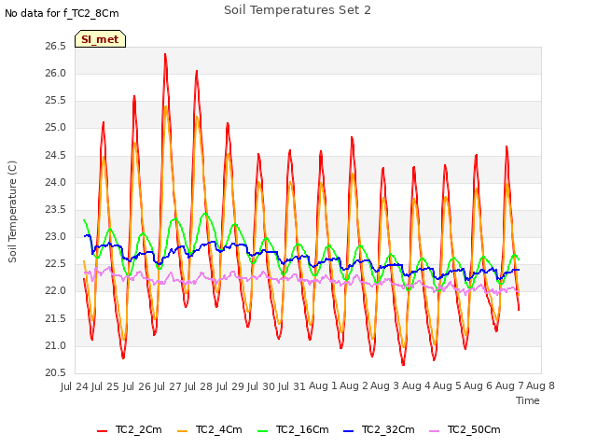Click the 22.0 y-axis tick label
Screen dimensions: 597x448
point(56,291)
